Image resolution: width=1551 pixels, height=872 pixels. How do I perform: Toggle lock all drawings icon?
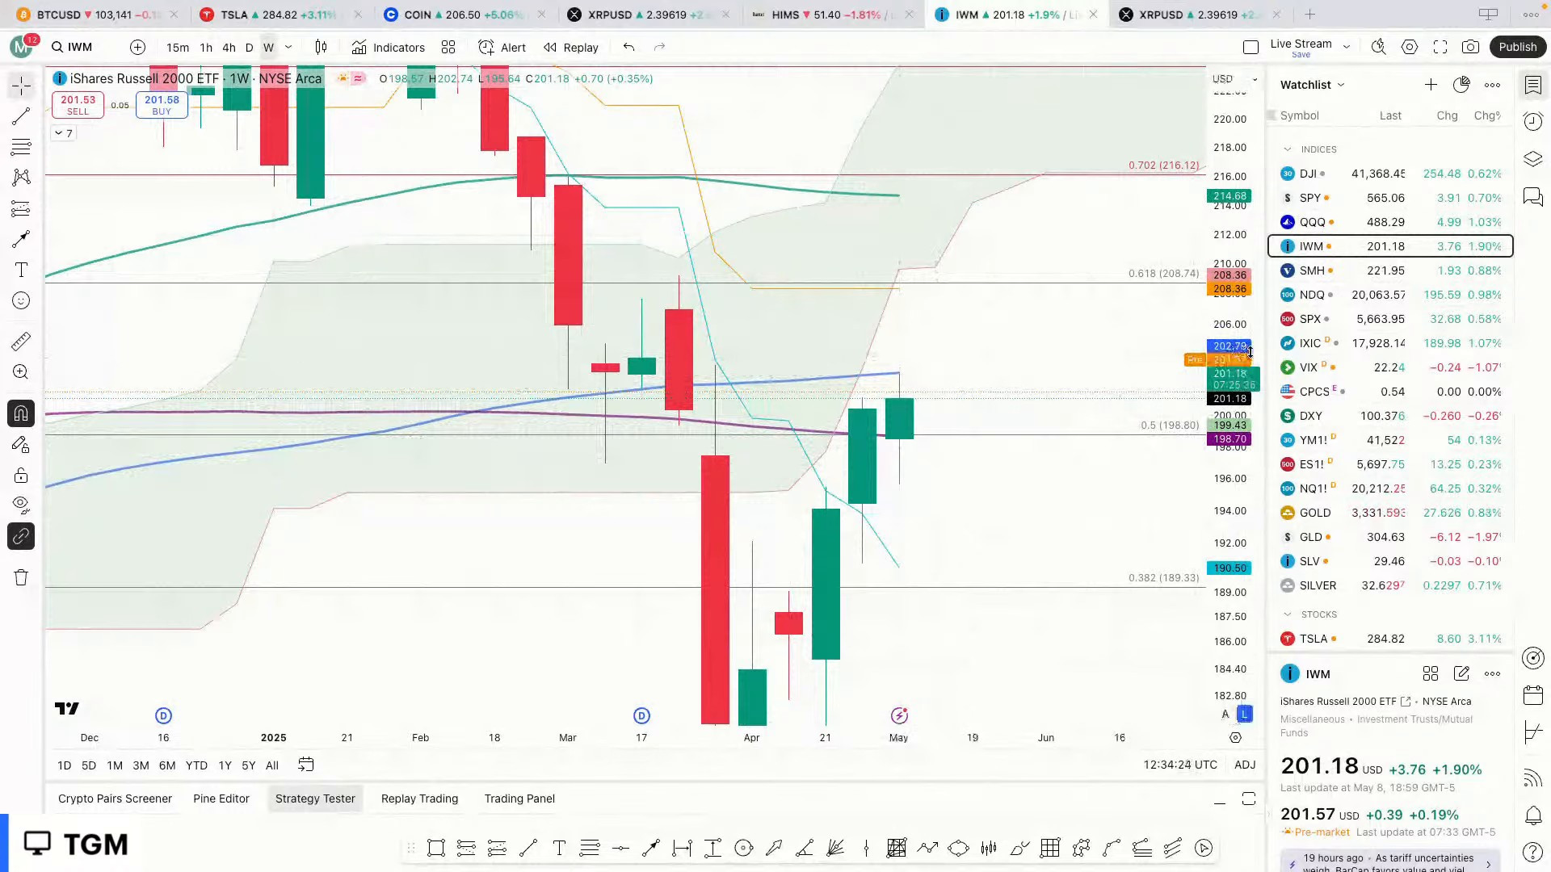point(21,476)
